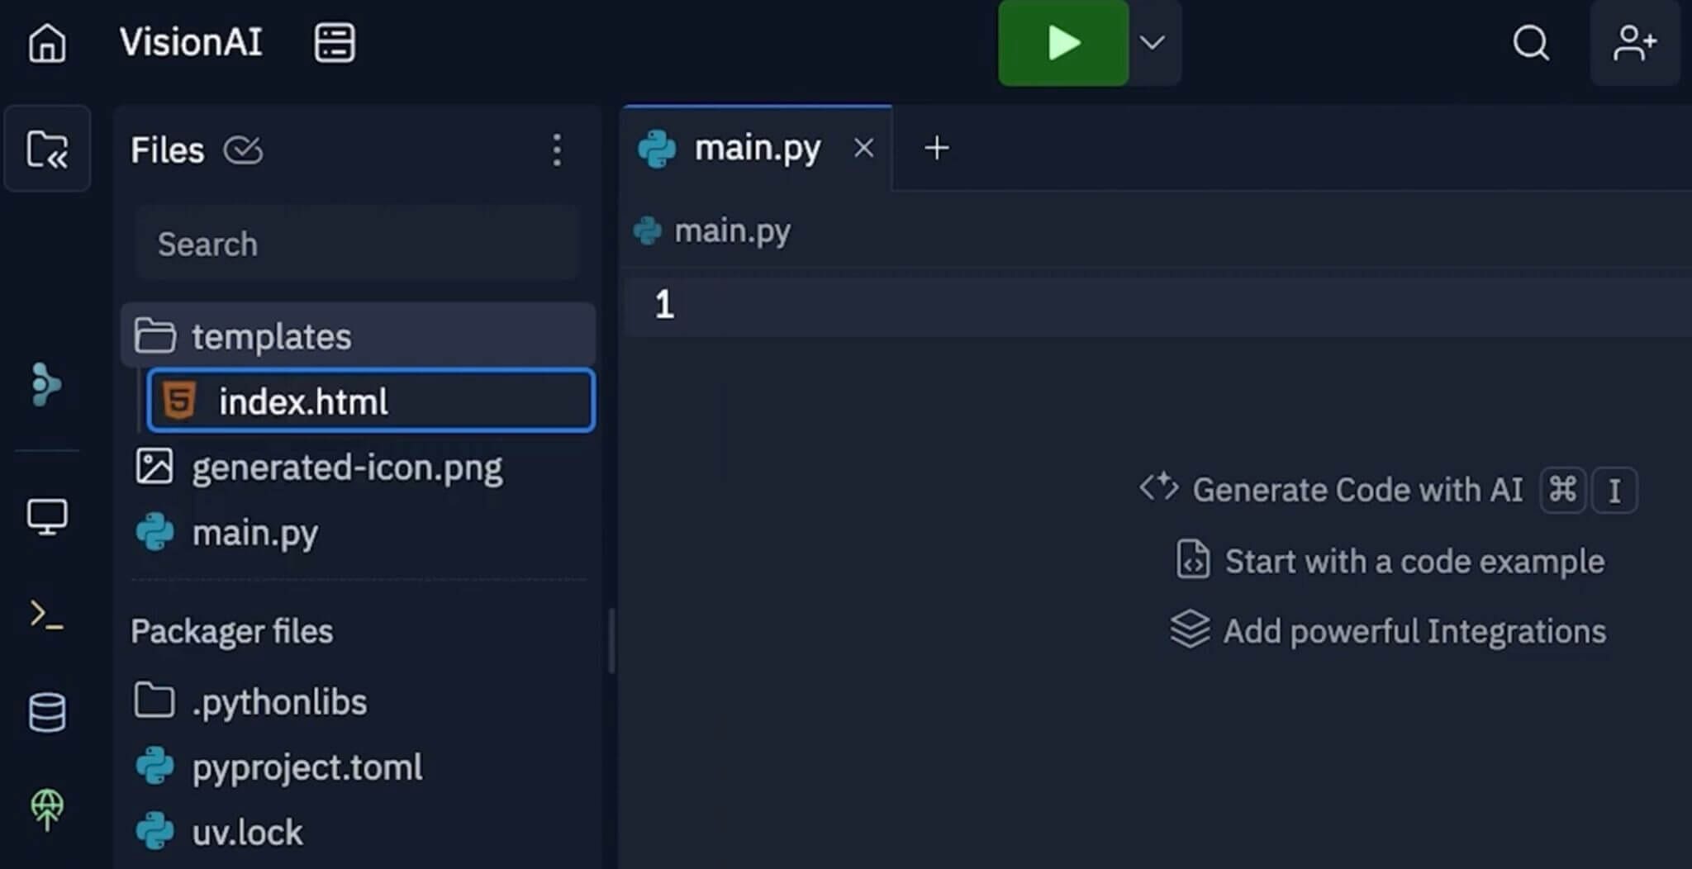
Task: Click the file search input field
Action: 357,245
